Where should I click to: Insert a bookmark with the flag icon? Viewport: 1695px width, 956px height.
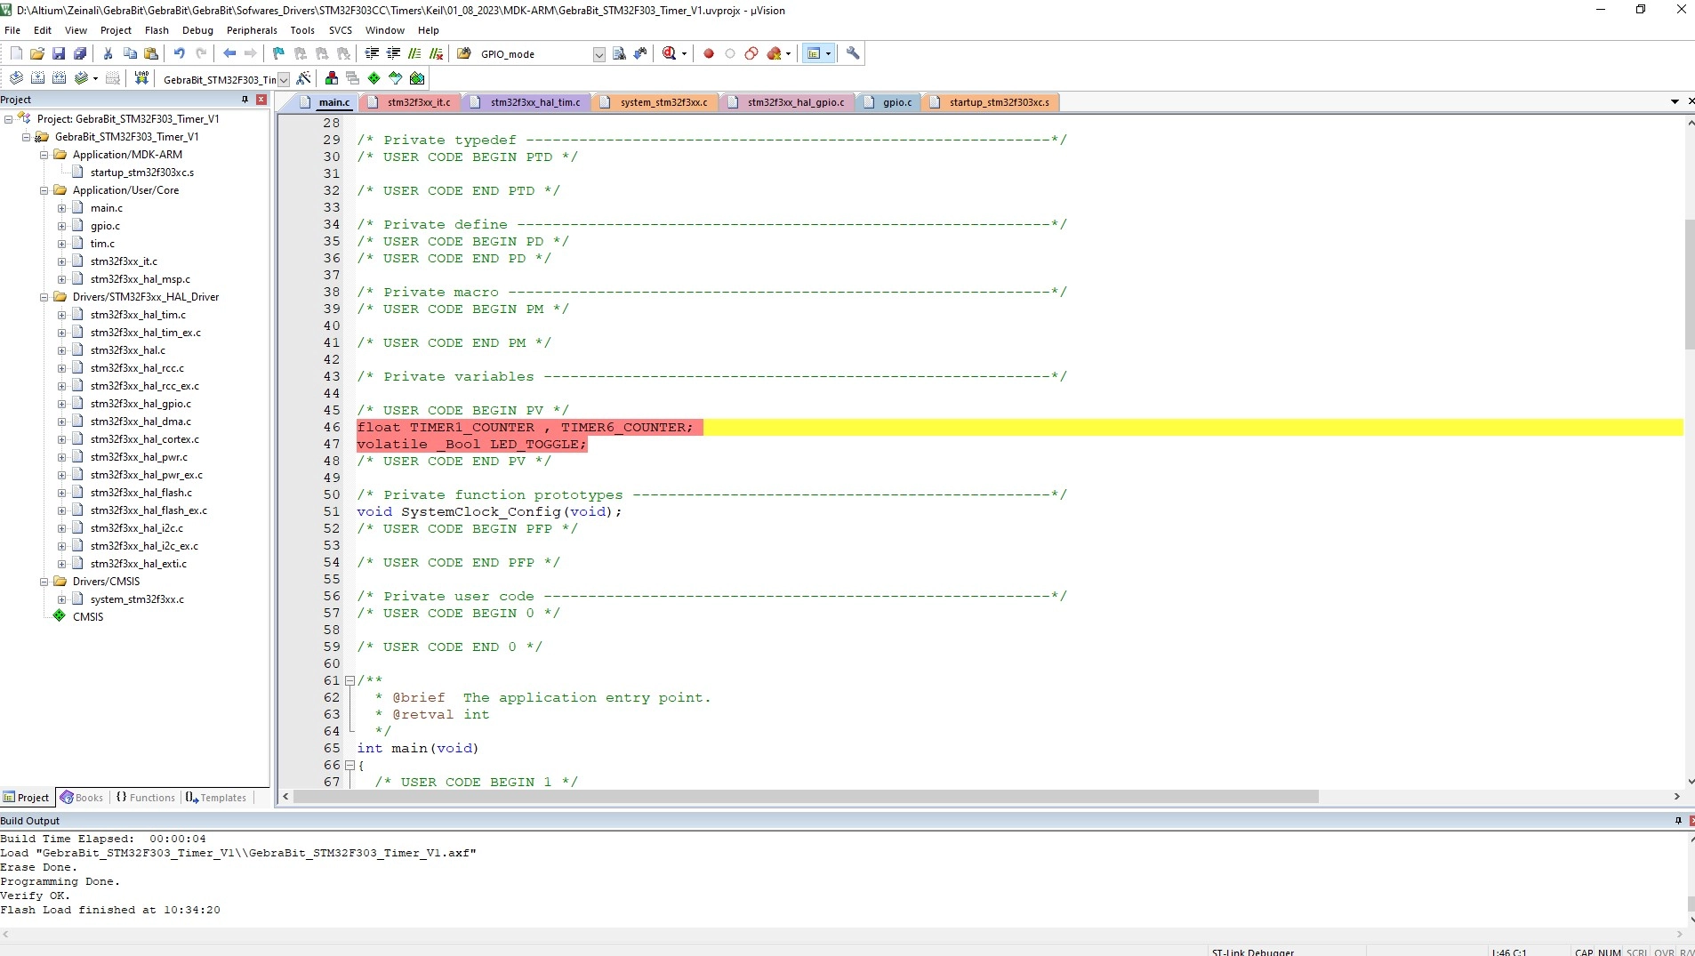pos(278,53)
